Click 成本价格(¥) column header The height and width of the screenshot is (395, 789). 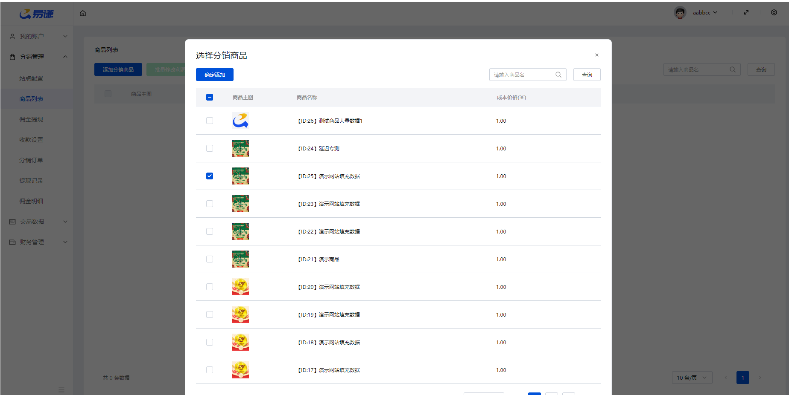[511, 98]
